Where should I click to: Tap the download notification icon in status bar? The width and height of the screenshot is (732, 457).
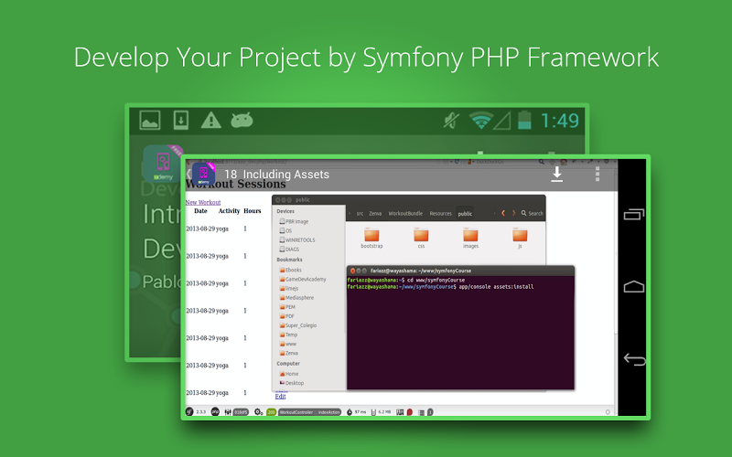(x=180, y=121)
